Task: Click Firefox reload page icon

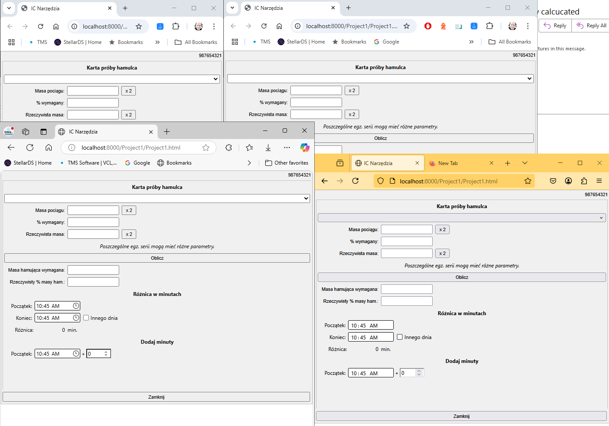Action: click(355, 181)
